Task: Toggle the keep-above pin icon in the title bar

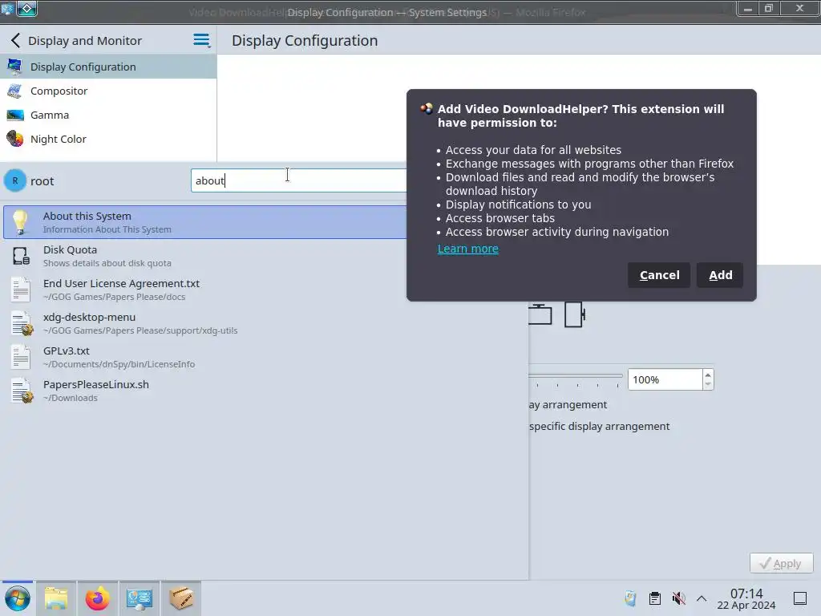Action: click(x=26, y=8)
